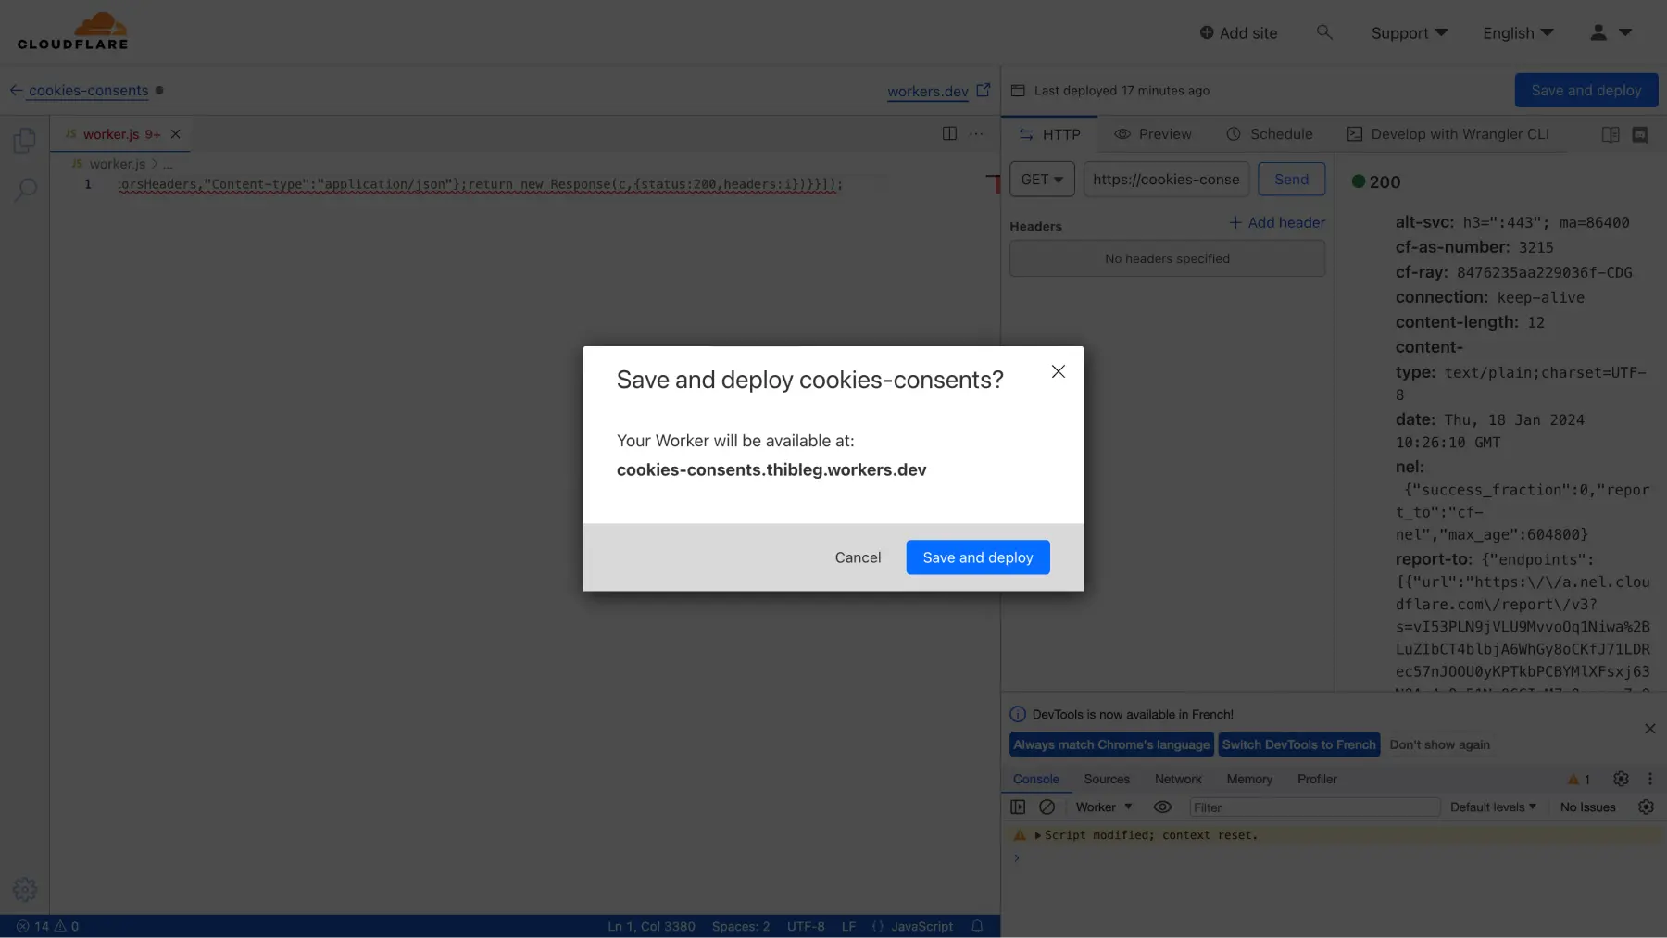Open the editor settings gear icon
Screen dimensions: 1667x938
click(x=25, y=890)
